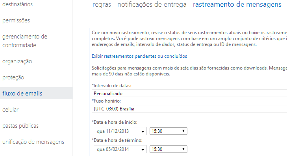Image resolution: width=287 pixels, height=156 pixels.
Task: Switch to the regras tab
Action: click(x=102, y=4)
